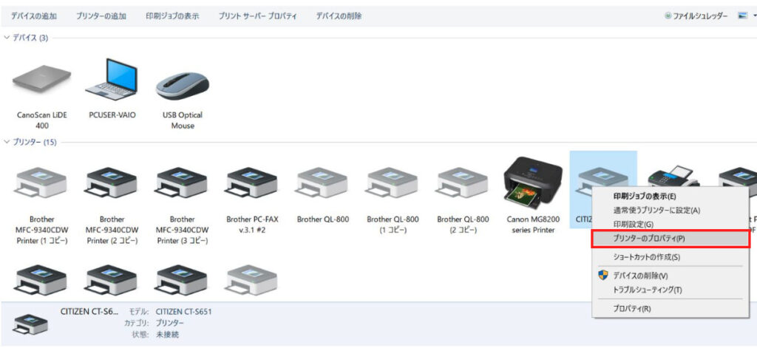Collapse the デバイス (3) group
This screenshot has width=757, height=348.
[7, 38]
